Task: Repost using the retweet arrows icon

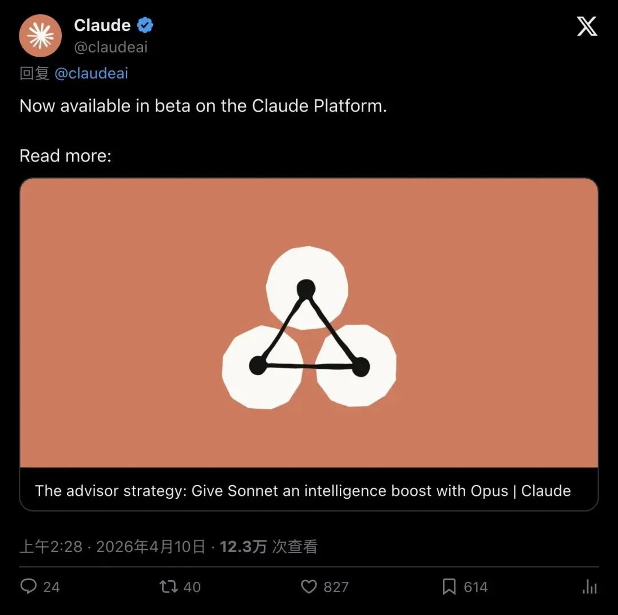Action: pos(168,586)
